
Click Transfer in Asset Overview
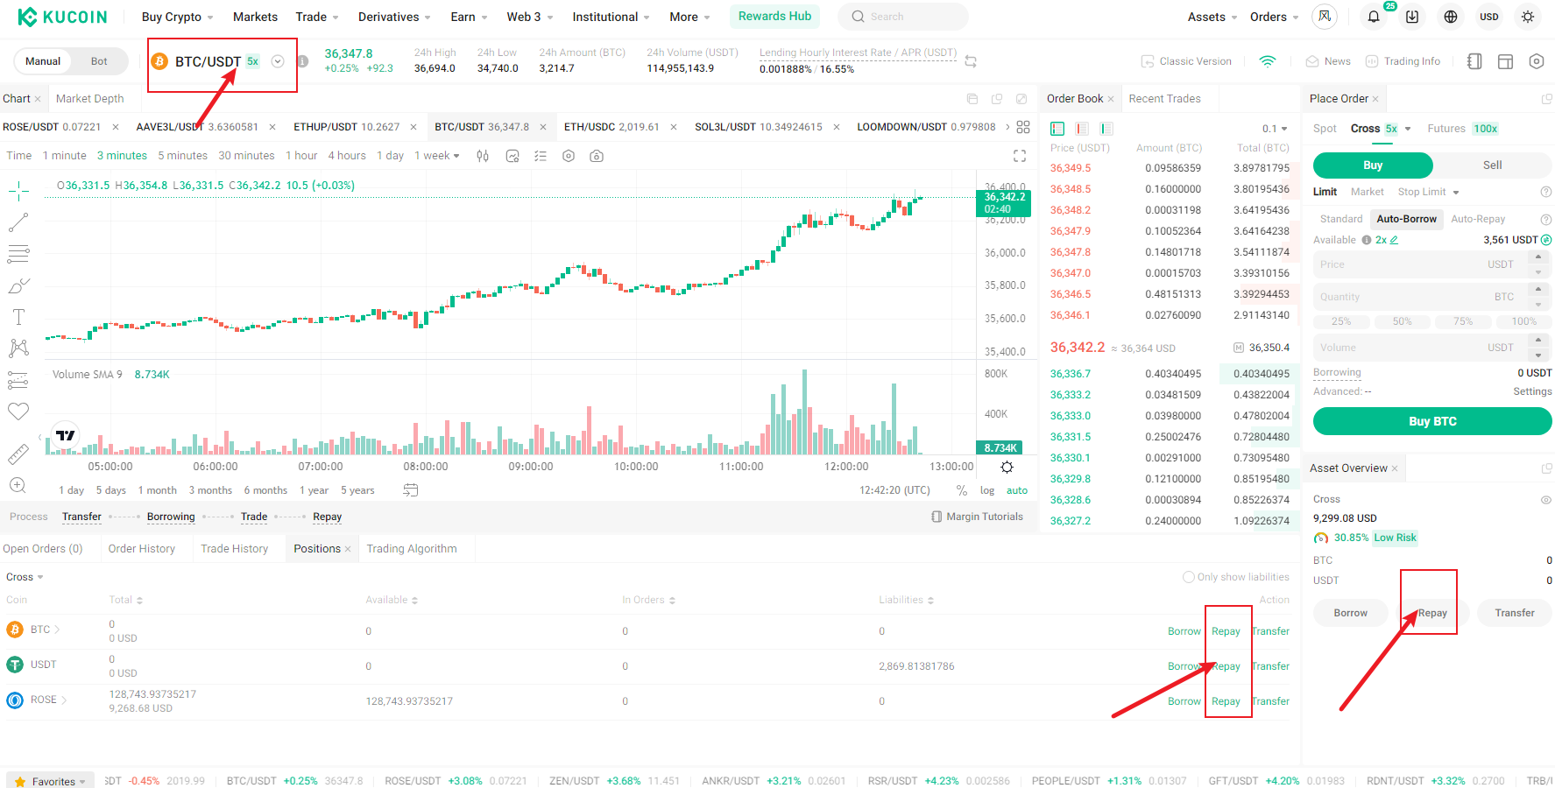1515,613
